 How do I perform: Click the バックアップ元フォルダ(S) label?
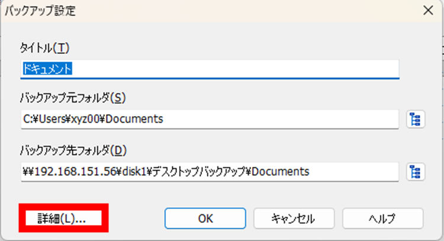73,98
